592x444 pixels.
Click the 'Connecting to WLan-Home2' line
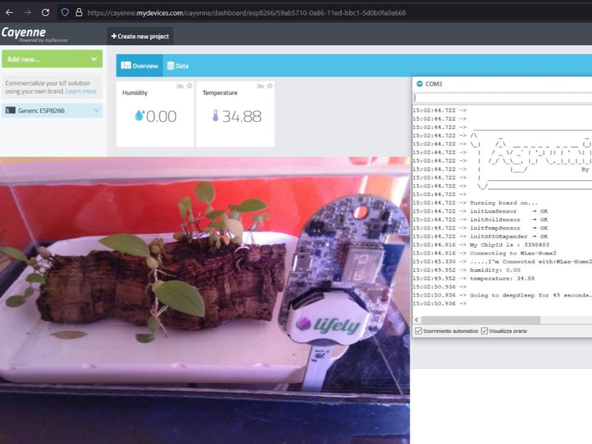pyautogui.click(x=512, y=253)
